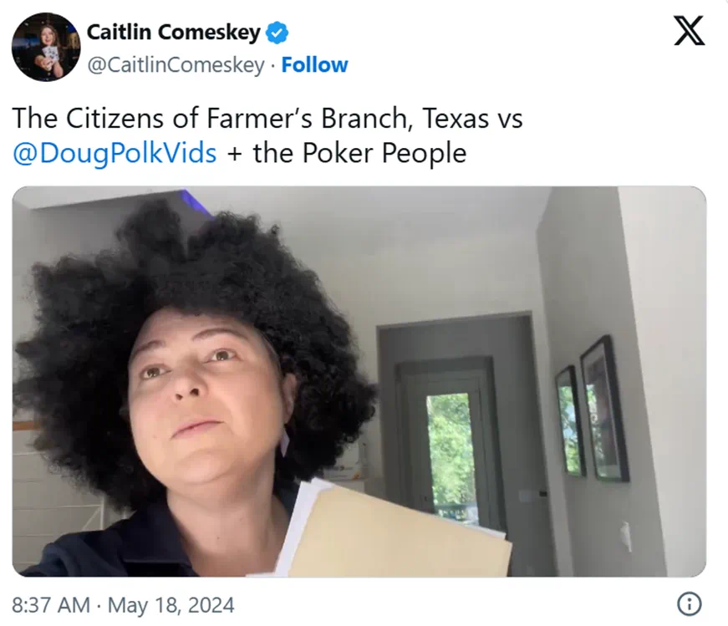Click the May 18, 2024 date

(171, 605)
